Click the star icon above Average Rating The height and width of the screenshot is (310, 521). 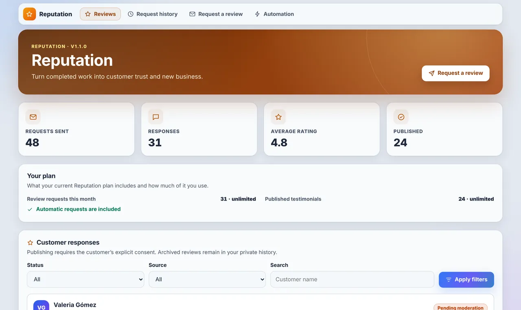pyautogui.click(x=278, y=117)
